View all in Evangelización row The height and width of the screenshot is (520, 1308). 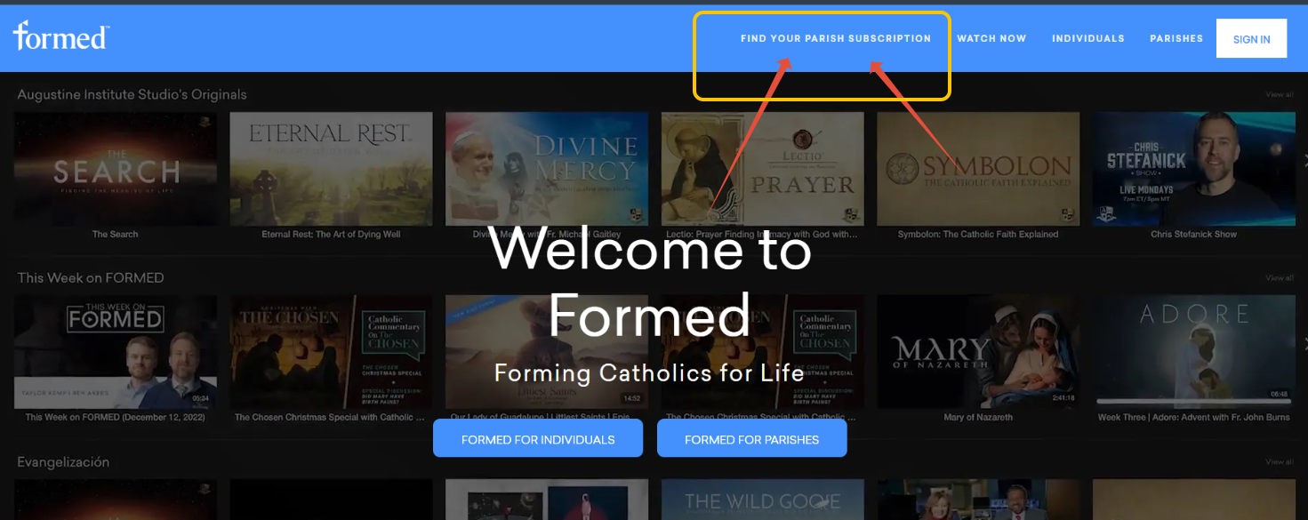pos(1280,462)
